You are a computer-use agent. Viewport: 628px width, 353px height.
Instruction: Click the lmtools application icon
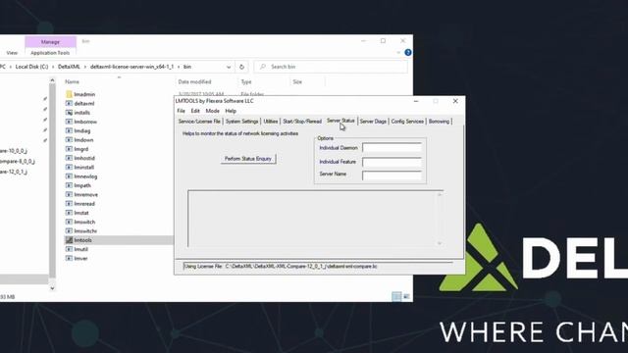pos(69,240)
